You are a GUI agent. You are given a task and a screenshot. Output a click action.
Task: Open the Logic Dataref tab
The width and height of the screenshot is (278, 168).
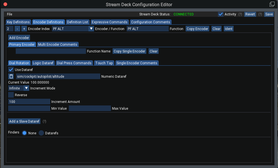[43, 63]
